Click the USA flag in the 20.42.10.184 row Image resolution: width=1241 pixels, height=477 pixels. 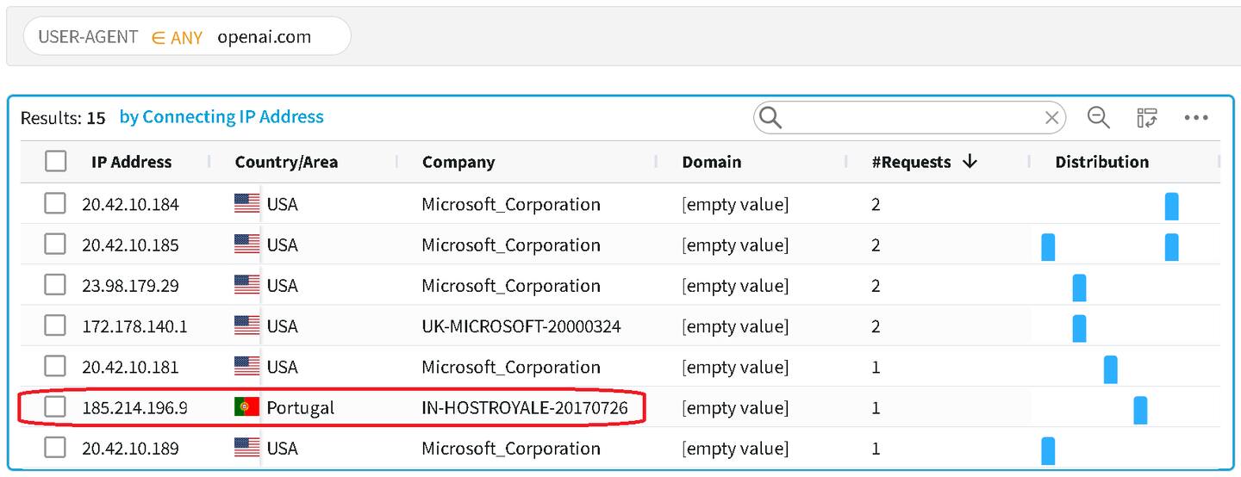[246, 204]
